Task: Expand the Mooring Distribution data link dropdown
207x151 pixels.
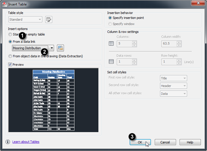Action: coord(52,48)
